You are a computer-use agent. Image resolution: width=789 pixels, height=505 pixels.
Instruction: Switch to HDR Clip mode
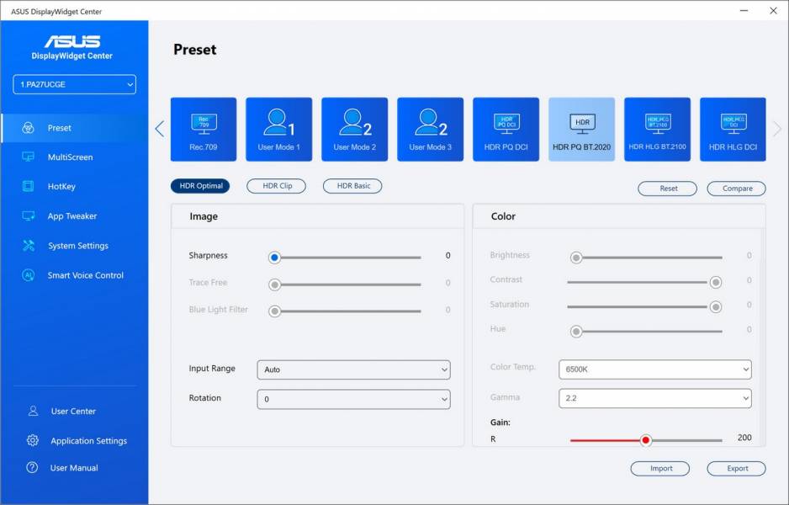click(276, 186)
